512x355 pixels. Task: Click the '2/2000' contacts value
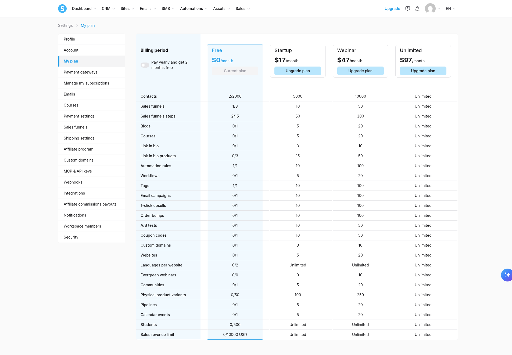pos(235,96)
